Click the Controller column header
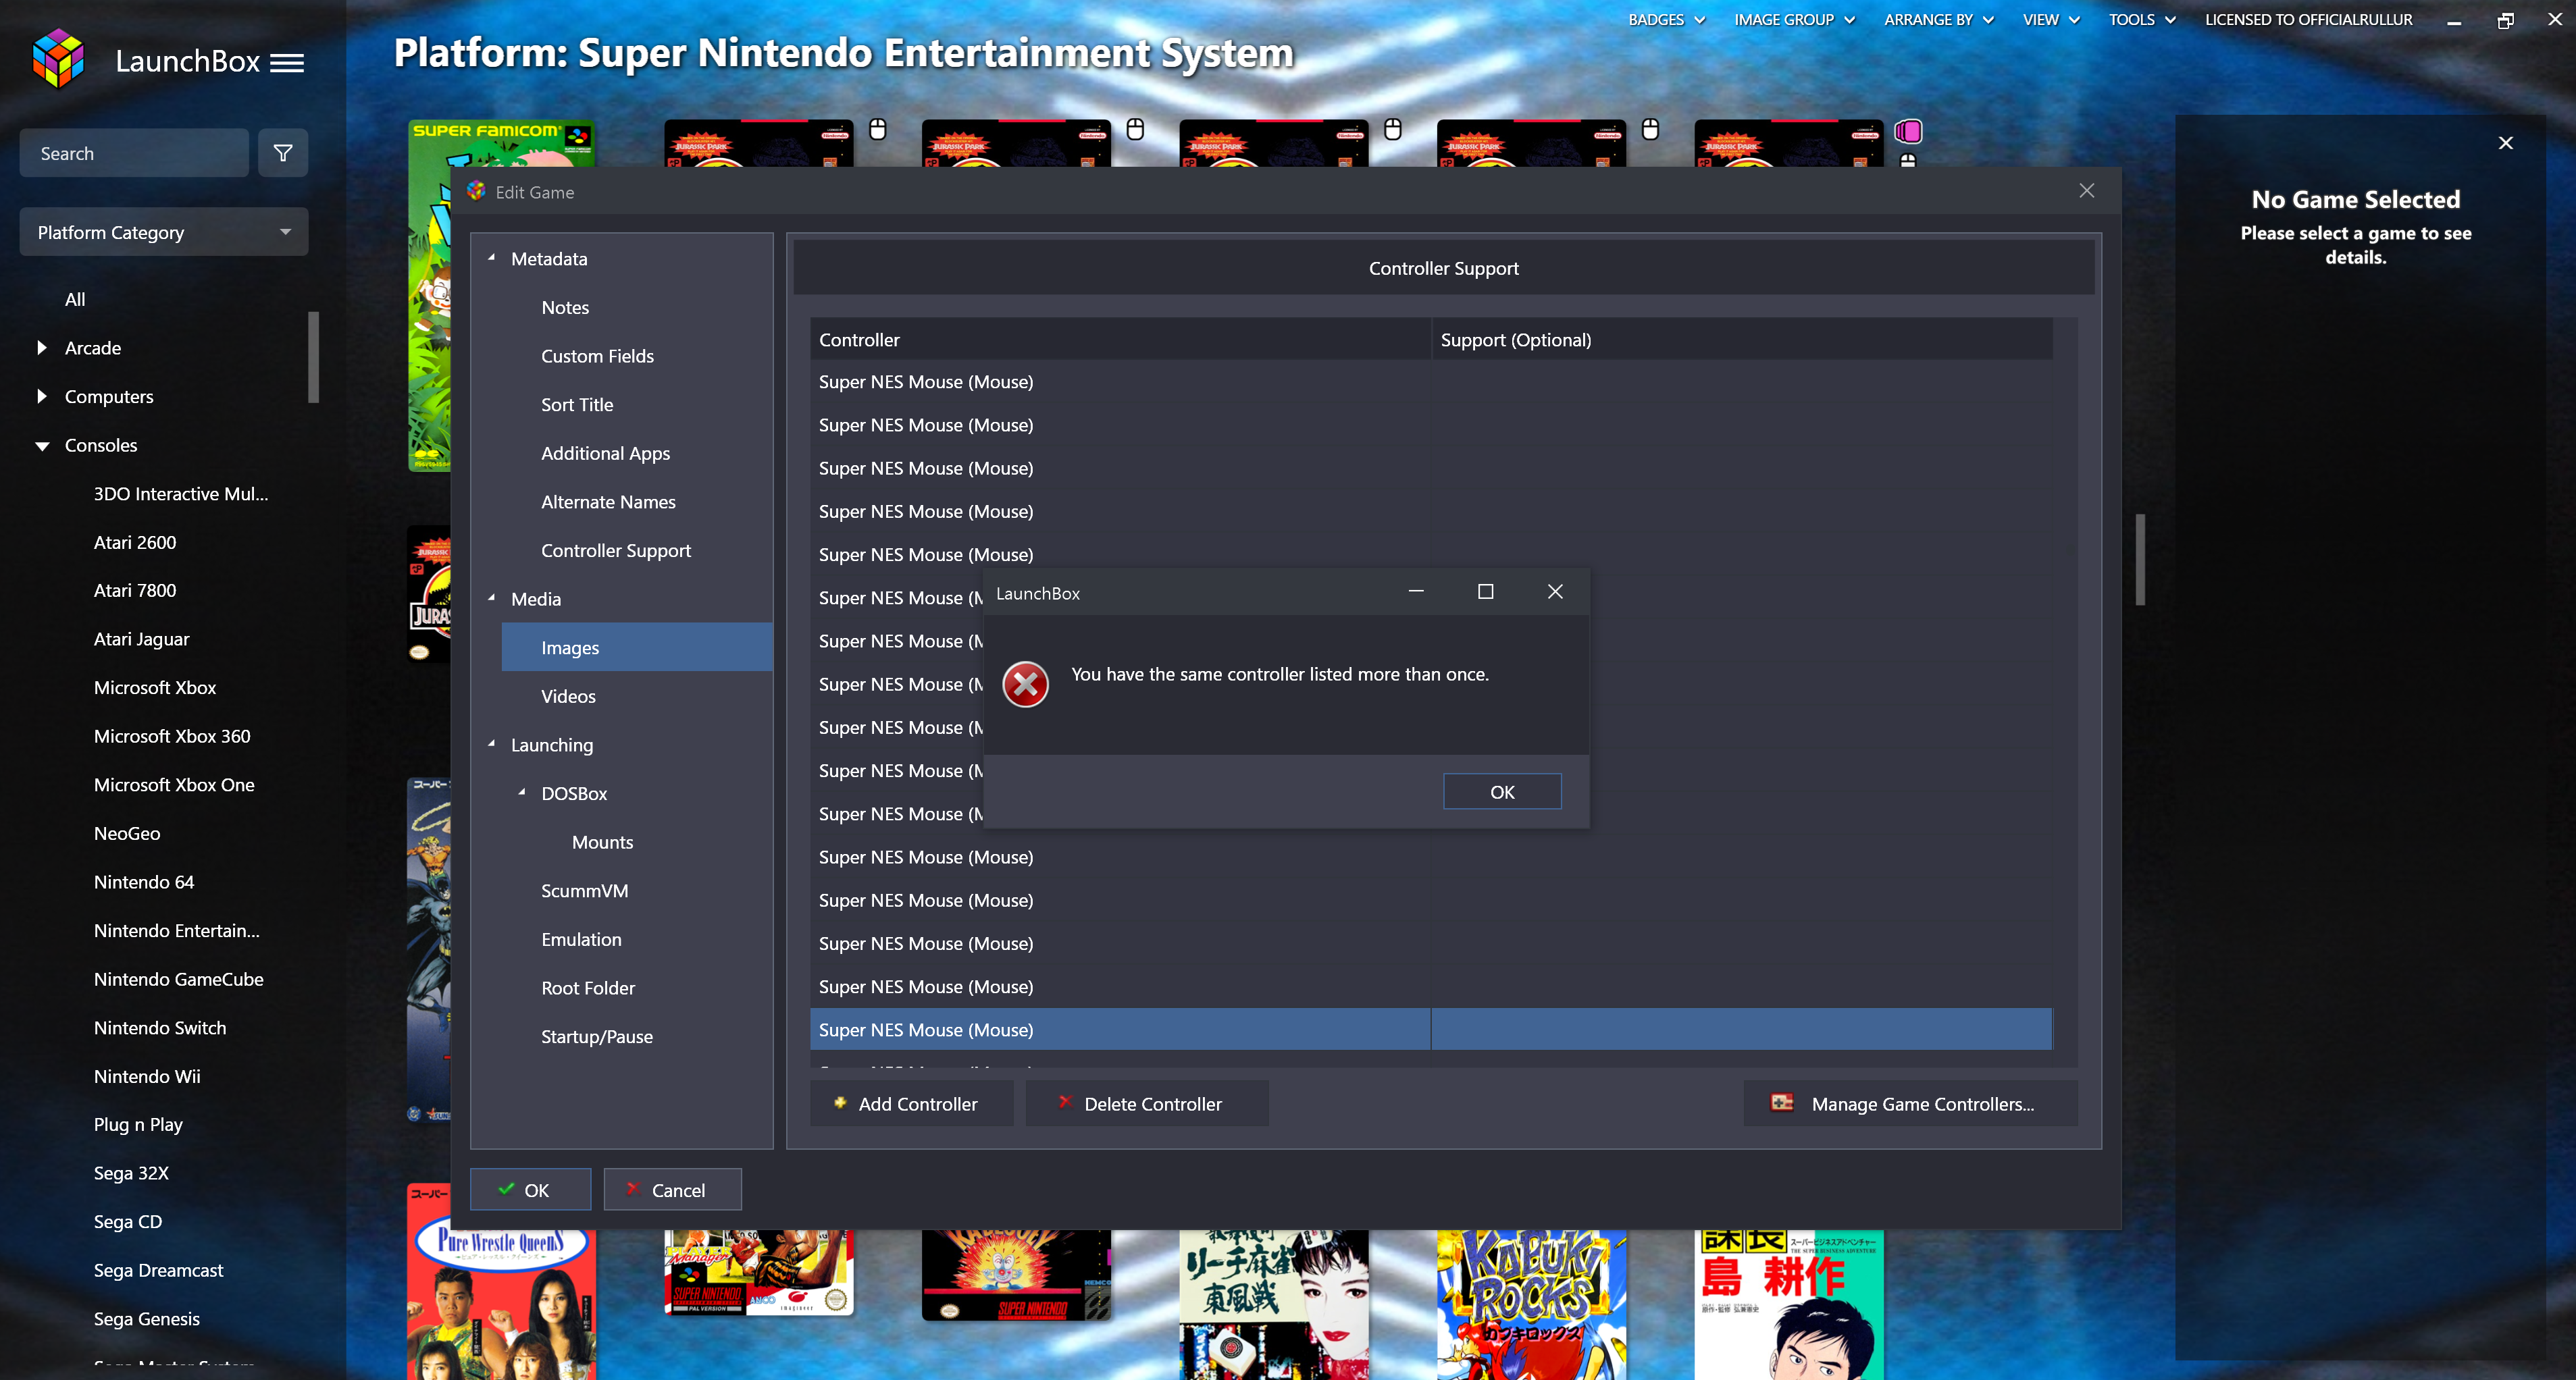The width and height of the screenshot is (2576, 1380). (1120, 340)
